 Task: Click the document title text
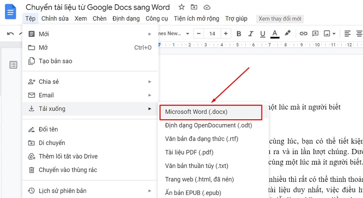tap(98, 7)
